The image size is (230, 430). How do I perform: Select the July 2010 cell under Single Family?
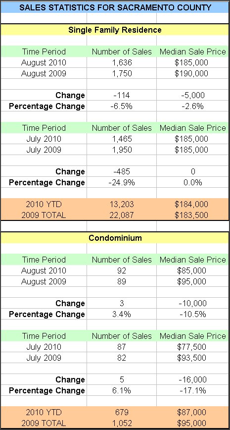[44, 139]
